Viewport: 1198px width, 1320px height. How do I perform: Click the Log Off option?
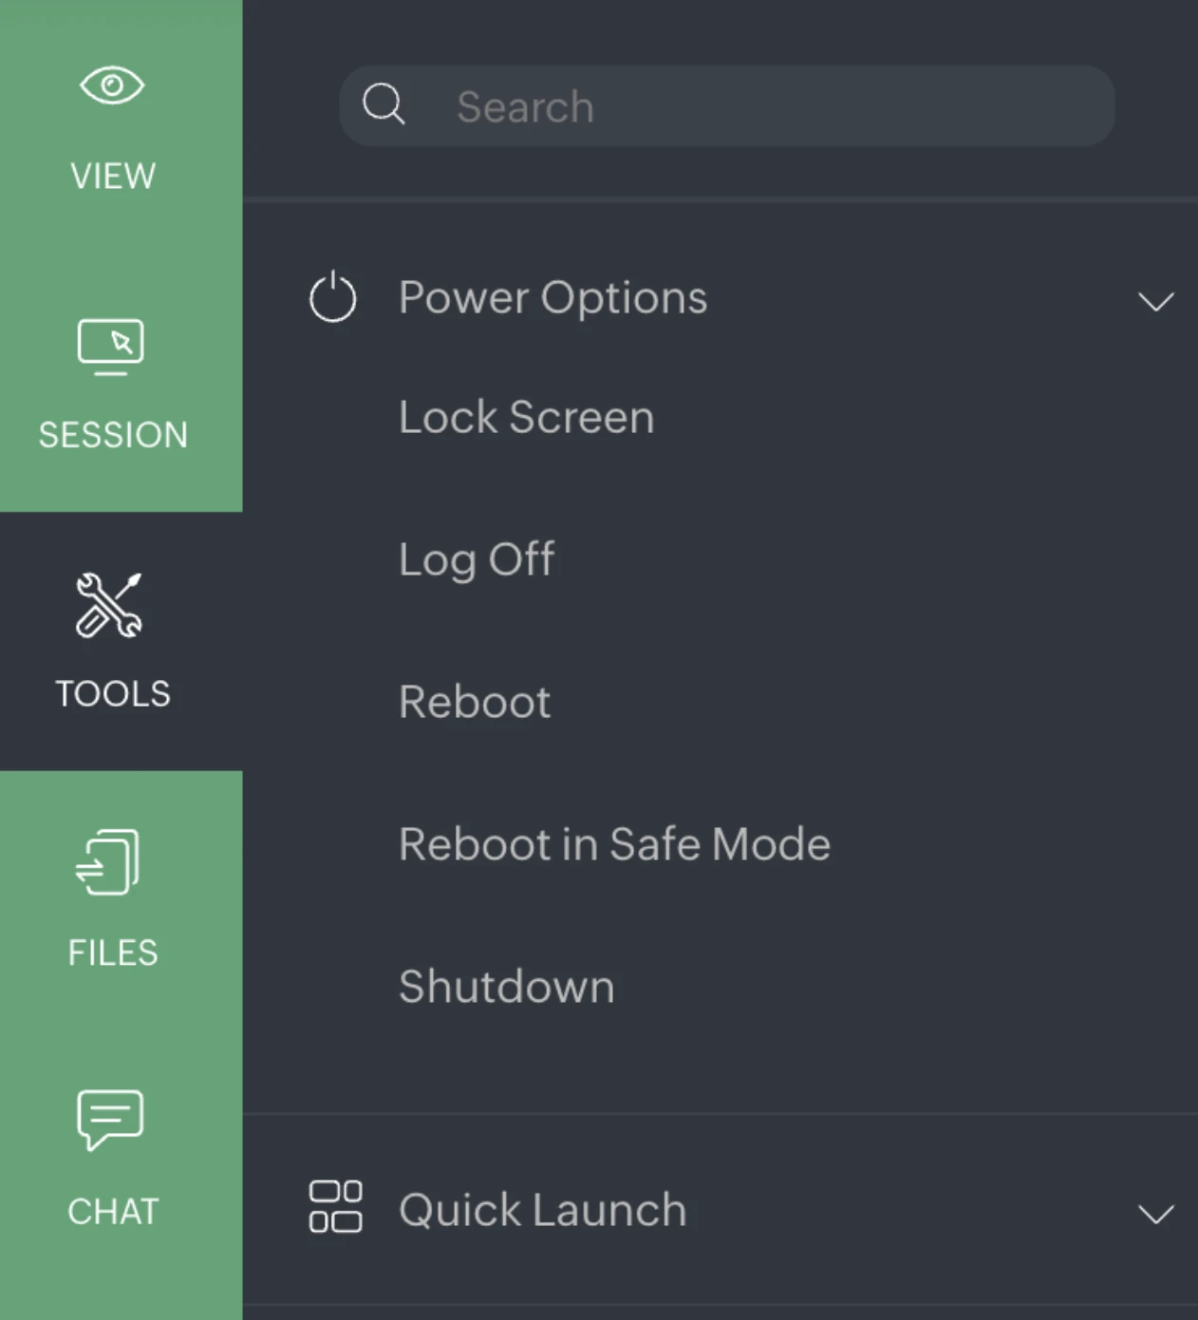[x=477, y=559]
